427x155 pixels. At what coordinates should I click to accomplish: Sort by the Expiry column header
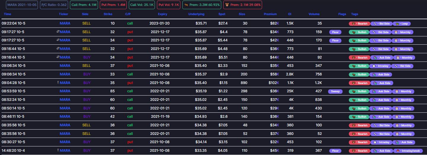163,14
